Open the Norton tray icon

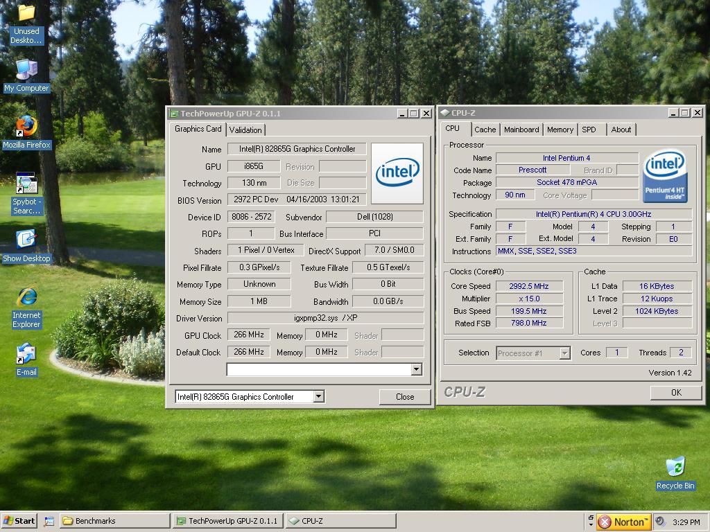click(x=623, y=522)
